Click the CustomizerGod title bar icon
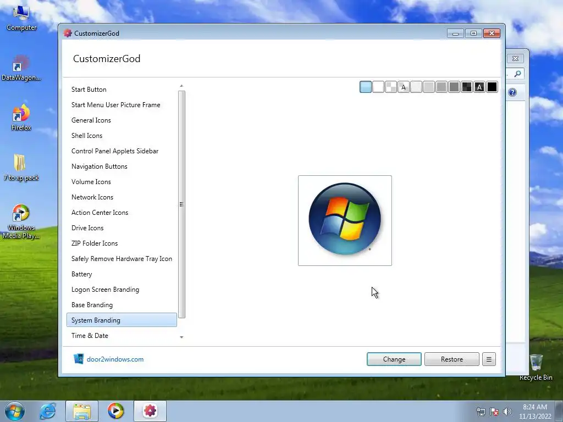 [x=68, y=33]
